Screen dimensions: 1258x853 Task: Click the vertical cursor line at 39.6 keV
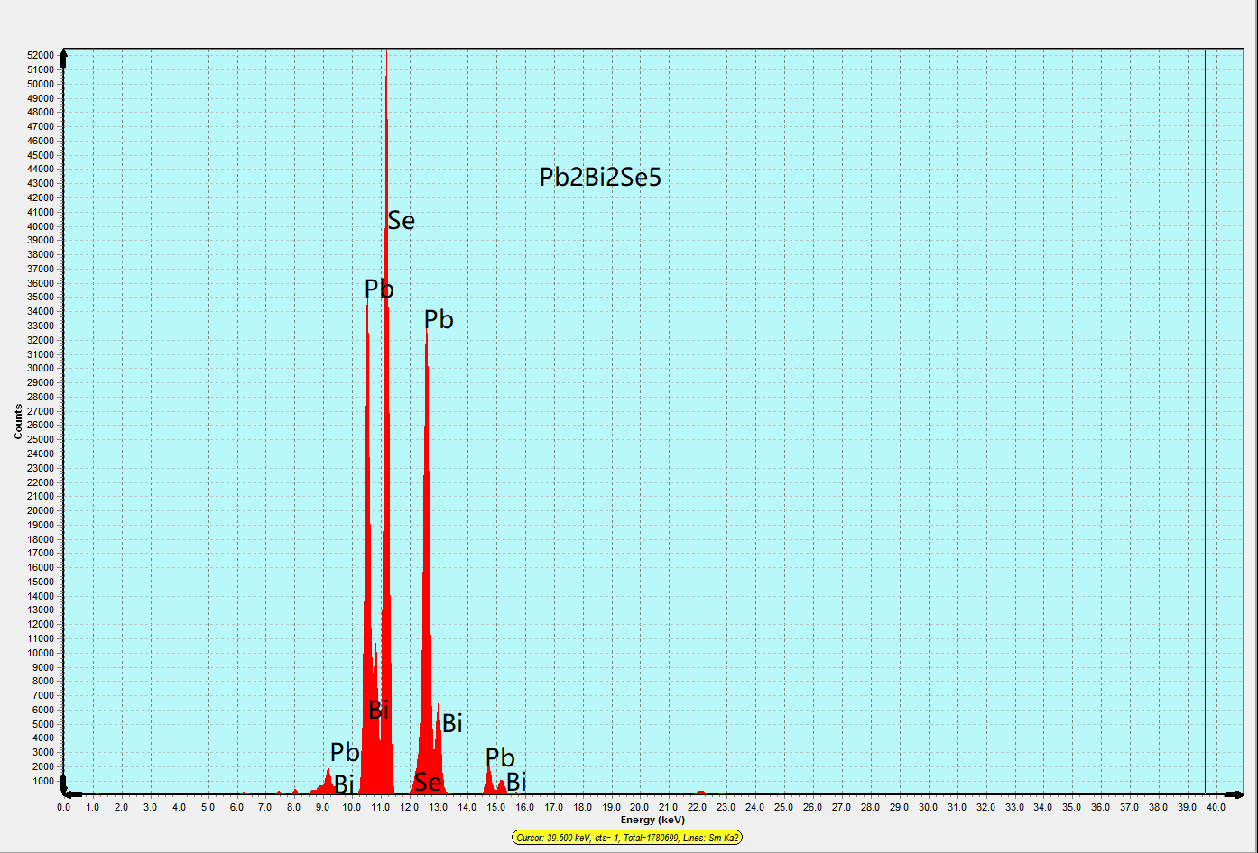tap(1206, 422)
